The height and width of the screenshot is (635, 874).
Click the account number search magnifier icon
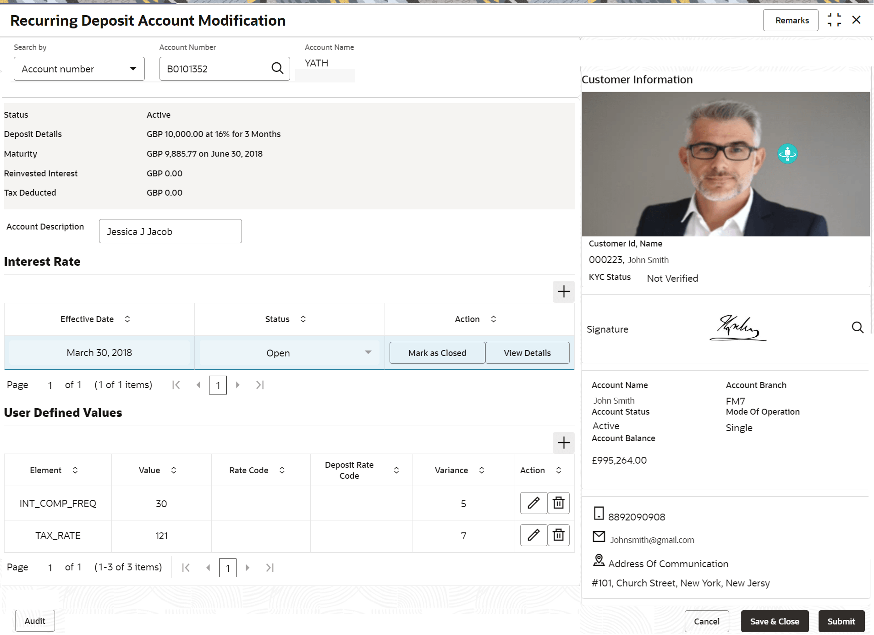pos(277,68)
